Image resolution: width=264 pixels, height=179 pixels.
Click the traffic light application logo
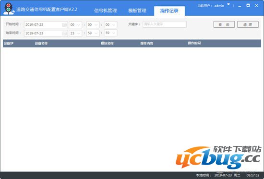point(9,9)
